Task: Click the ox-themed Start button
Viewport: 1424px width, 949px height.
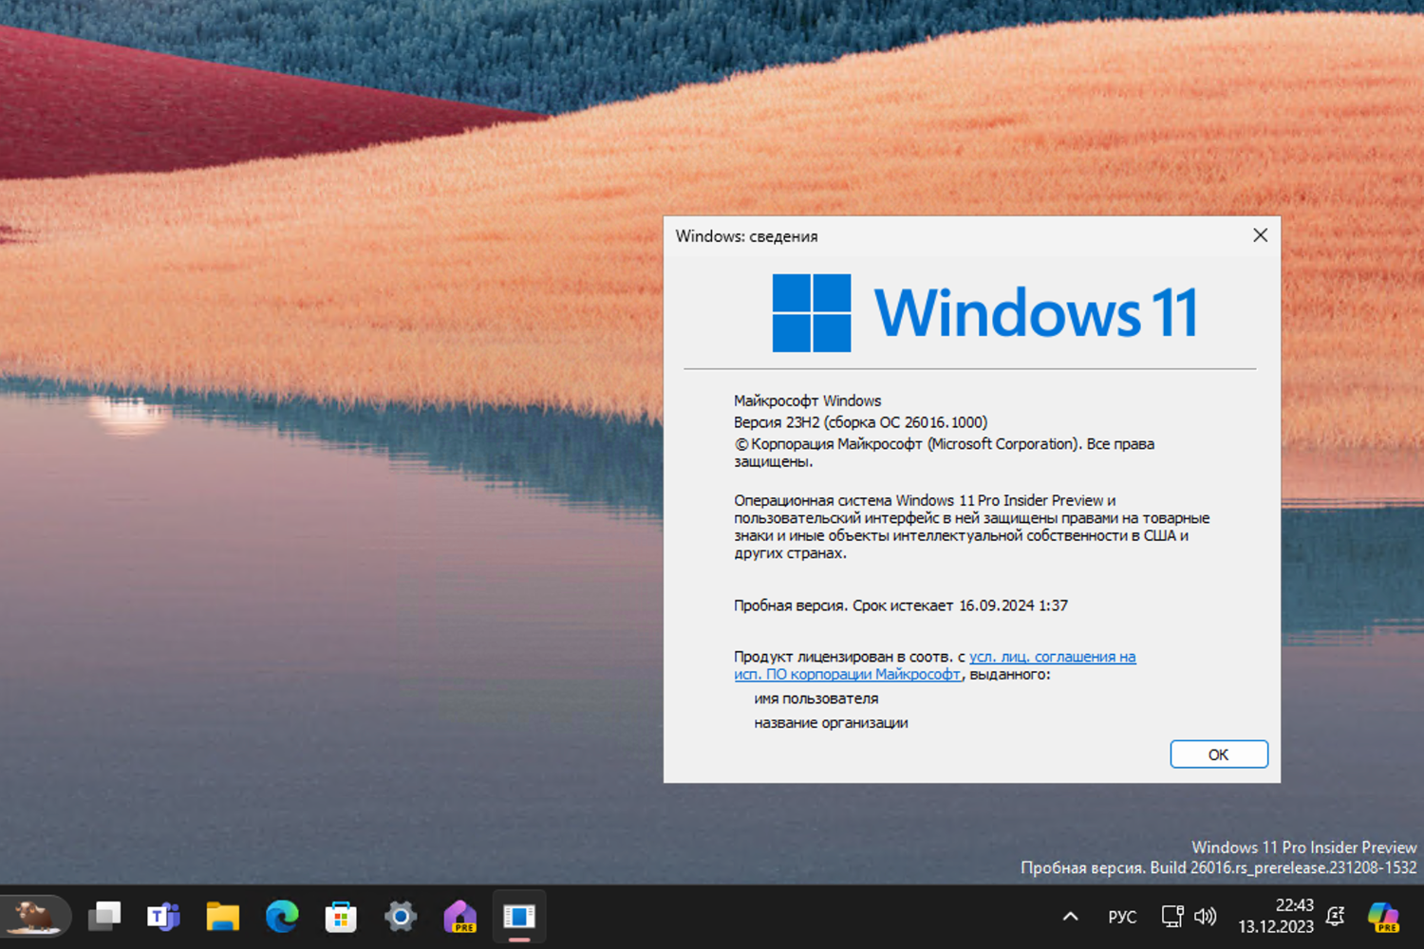Action: coord(35,916)
